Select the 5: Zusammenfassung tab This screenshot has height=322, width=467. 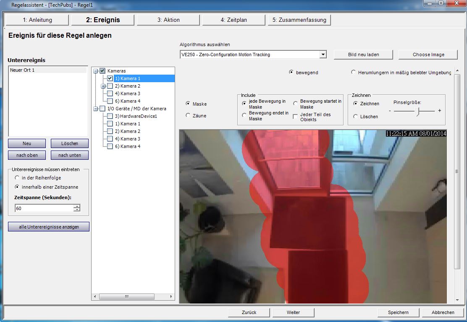click(299, 20)
